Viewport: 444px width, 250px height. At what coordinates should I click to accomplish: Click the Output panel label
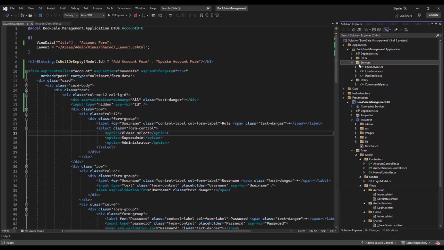coord(6,236)
